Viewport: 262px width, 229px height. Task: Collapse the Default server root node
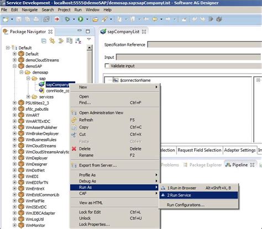tap(8, 48)
